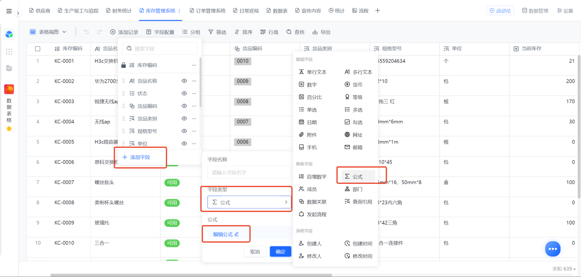Click into the 搜索字段 search box

[x=160, y=49]
